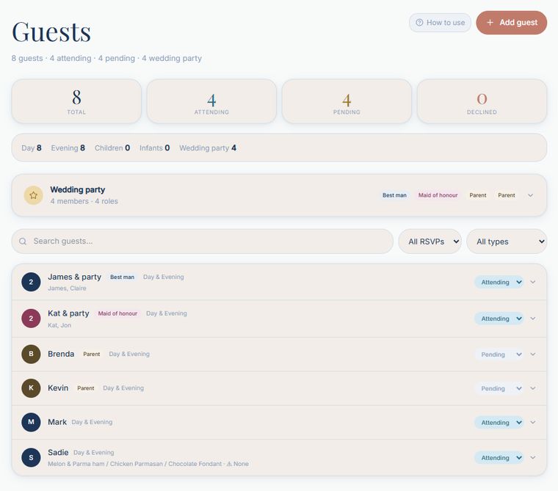Viewport: 558px width, 491px height.
Task: Expand the James & party row details
Action: tap(533, 282)
